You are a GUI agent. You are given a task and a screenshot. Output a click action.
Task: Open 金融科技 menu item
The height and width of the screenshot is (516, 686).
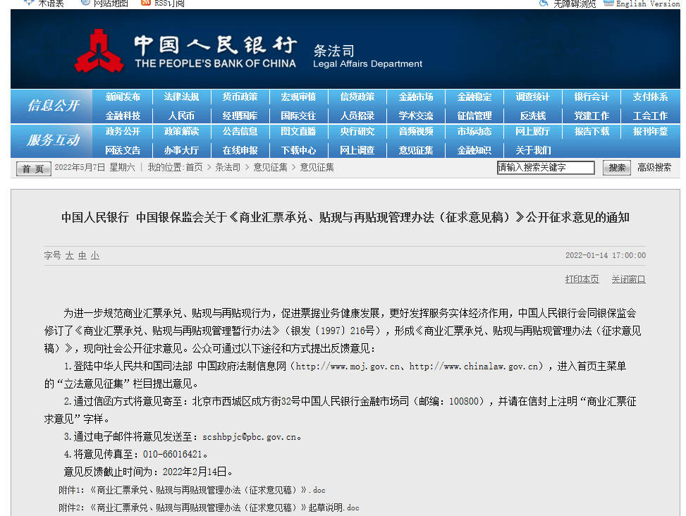tap(123, 116)
